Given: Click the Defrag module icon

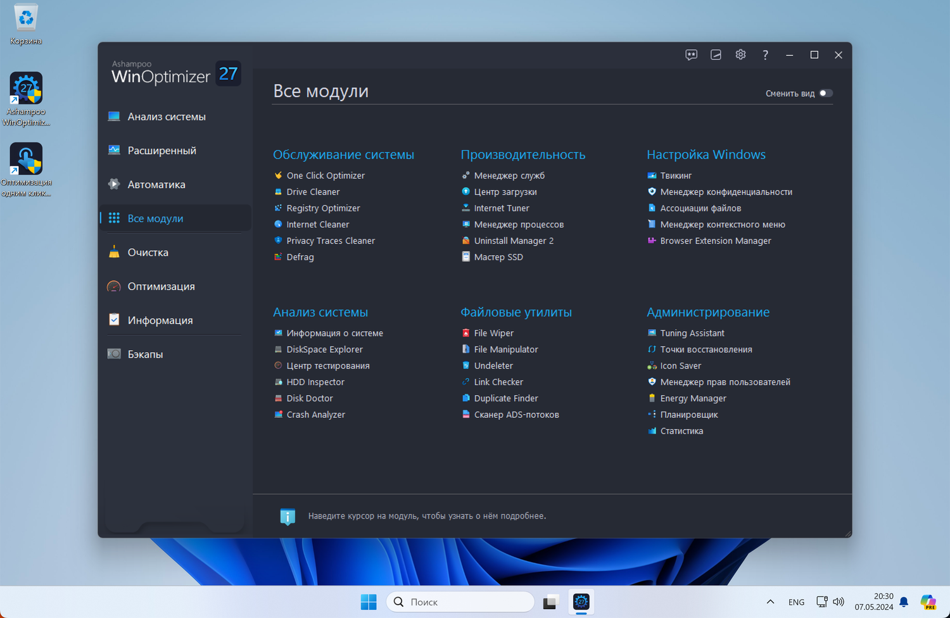Looking at the screenshot, I should 278,257.
